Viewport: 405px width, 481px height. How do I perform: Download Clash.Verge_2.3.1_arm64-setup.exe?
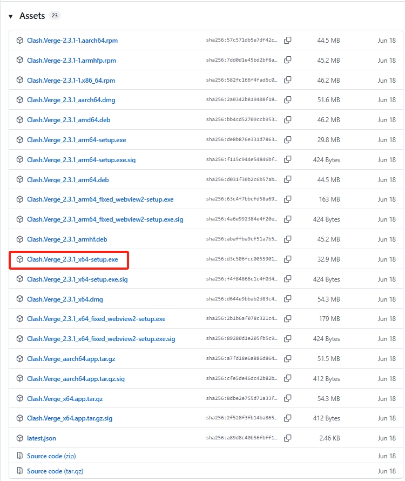(76, 140)
